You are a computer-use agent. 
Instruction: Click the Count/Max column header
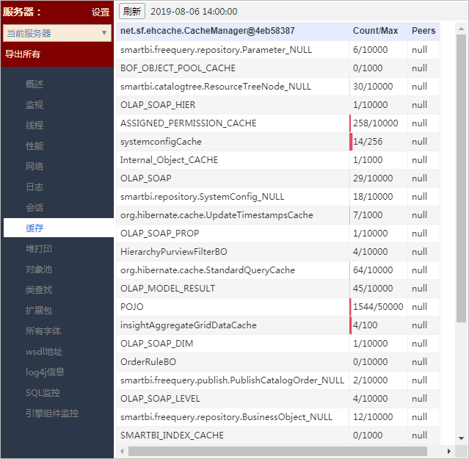tap(379, 31)
